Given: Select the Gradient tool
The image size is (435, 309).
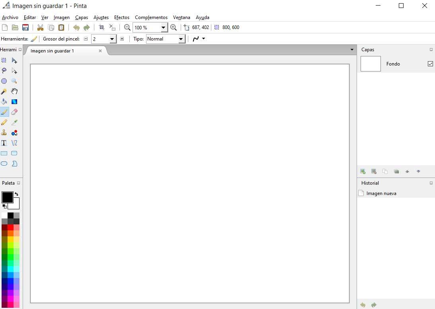Looking at the screenshot, I should [14, 102].
